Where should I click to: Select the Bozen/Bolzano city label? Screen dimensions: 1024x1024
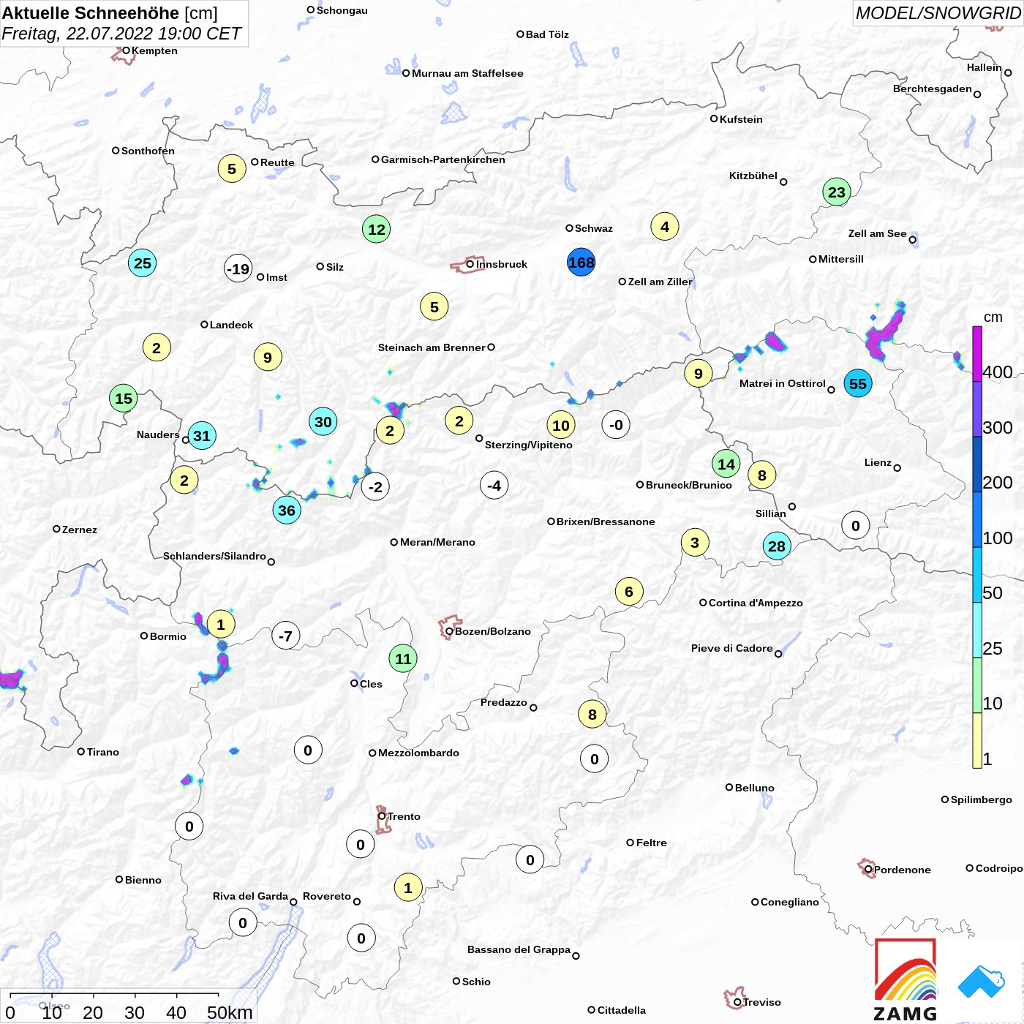[x=493, y=631]
